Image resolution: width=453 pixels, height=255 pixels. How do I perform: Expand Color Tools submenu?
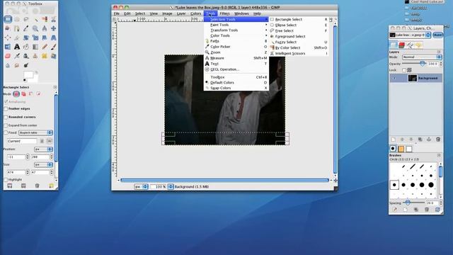236,35
